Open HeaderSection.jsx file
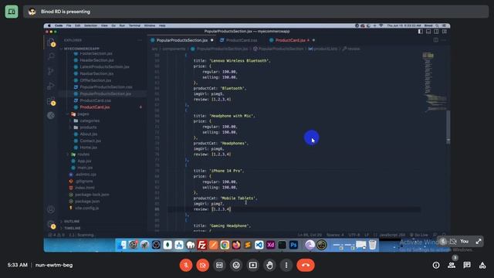This screenshot has width=494, height=278. point(96,60)
